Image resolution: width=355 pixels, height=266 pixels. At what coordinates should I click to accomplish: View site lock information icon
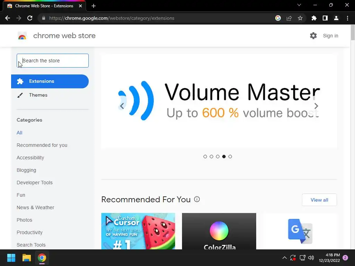pyautogui.click(x=43, y=18)
